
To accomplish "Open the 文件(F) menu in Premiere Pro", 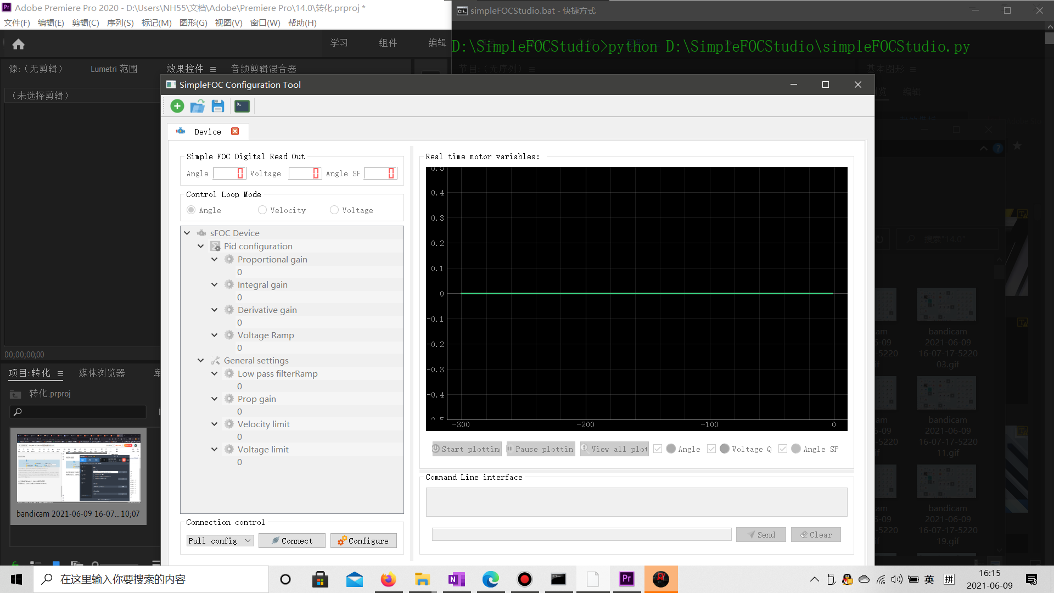I will coord(16,23).
